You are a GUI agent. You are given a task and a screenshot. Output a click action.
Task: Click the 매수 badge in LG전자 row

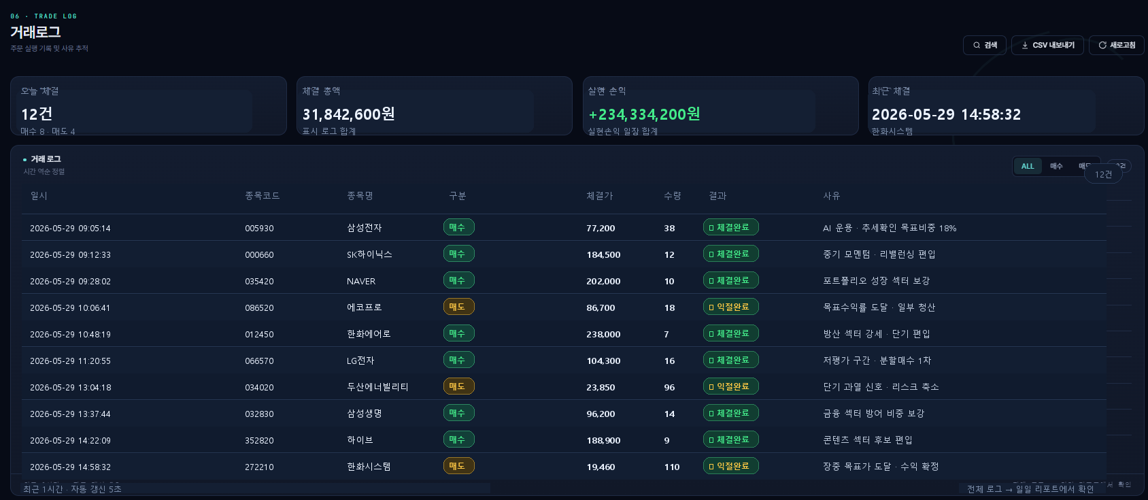459,360
